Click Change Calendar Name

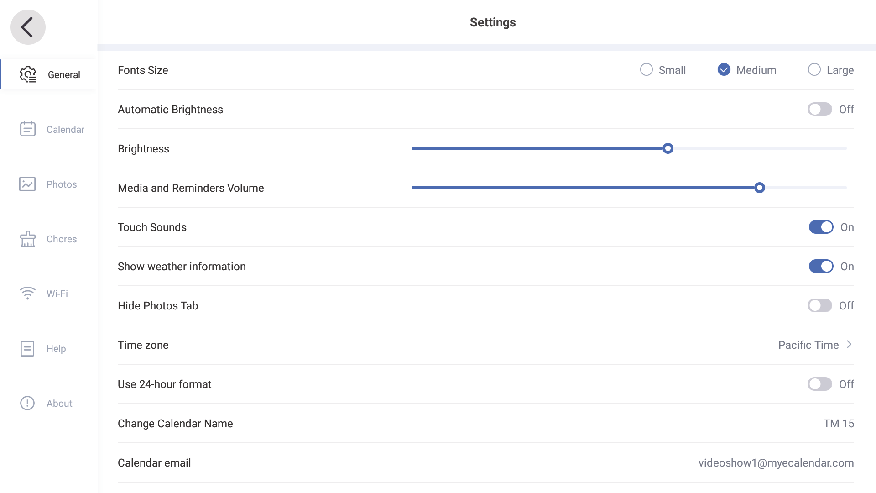click(x=175, y=423)
